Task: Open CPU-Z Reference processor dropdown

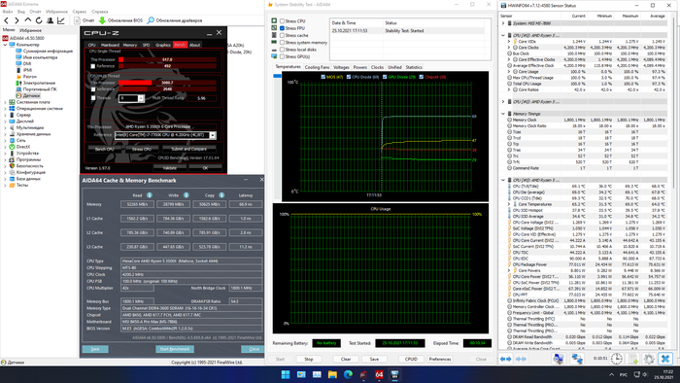Action: click(x=213, y=135)
